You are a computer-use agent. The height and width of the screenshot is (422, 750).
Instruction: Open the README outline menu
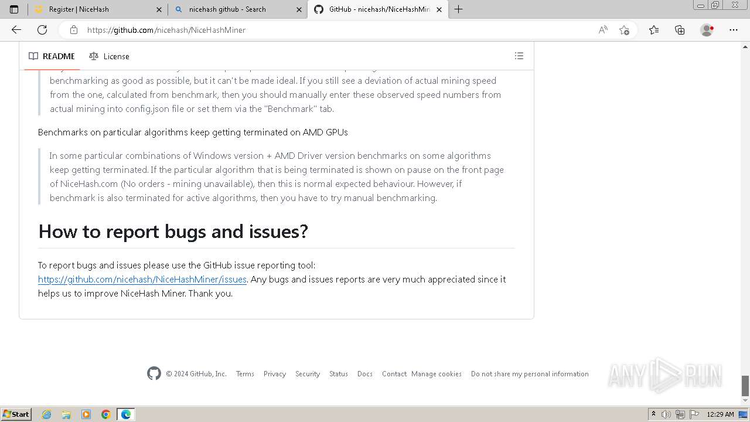(x=519, y=56)
